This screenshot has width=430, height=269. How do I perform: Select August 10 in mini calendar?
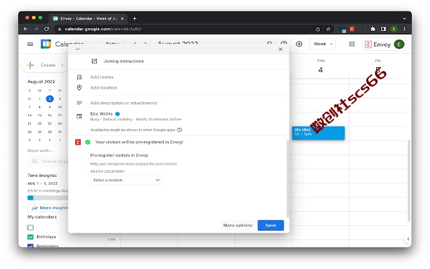[60, 107]
